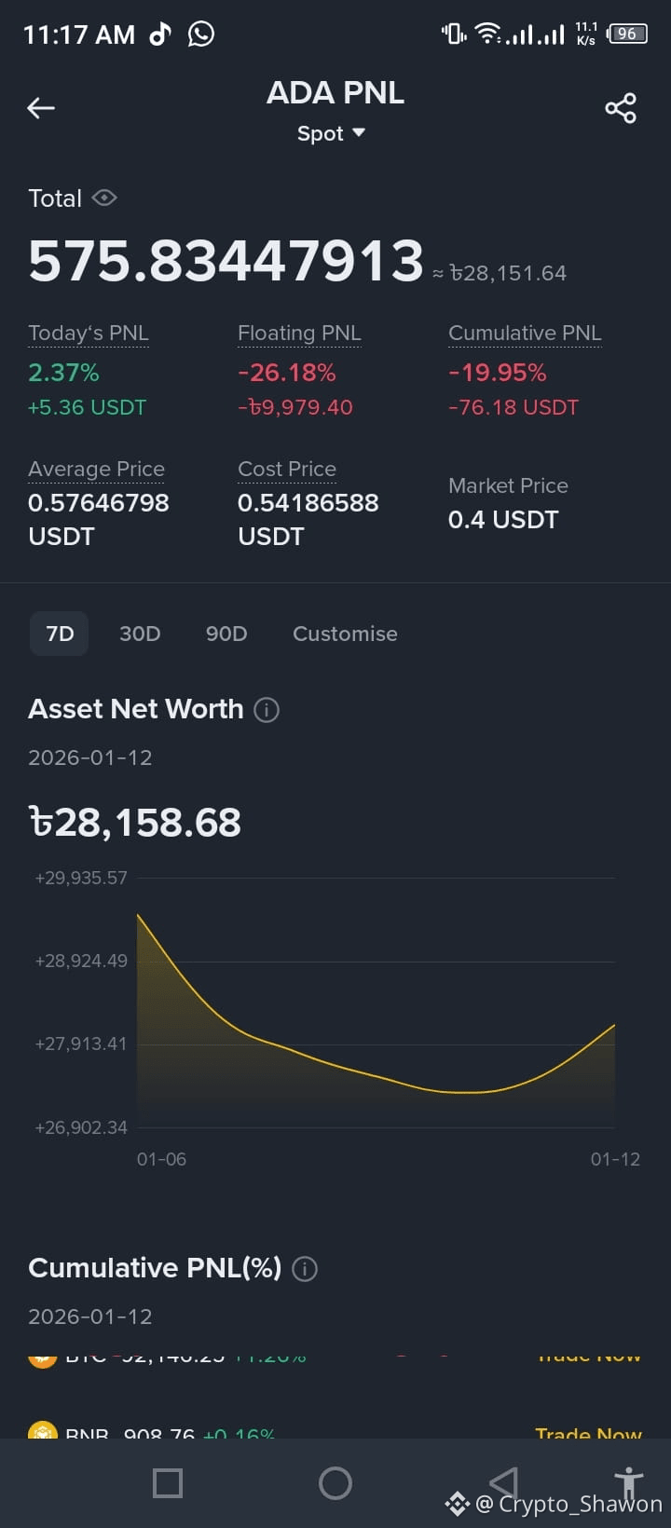Switch to the 90D tab
671x1528 pixels.
(226, 634)
